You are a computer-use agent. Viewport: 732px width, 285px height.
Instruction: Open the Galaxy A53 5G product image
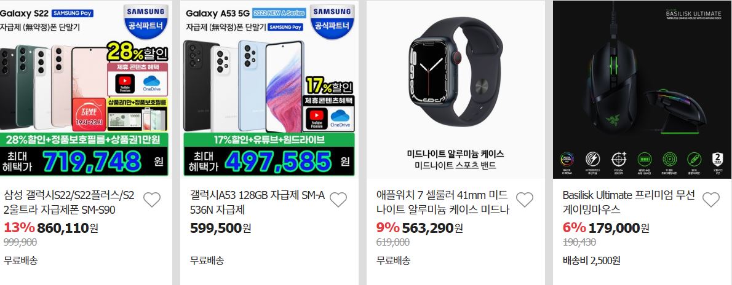coord(269,89)
